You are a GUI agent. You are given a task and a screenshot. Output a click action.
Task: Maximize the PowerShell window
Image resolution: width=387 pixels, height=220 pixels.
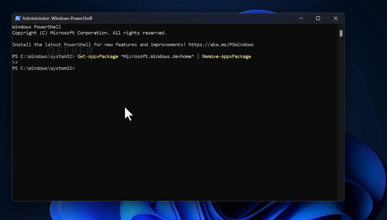(x=318, y=18)
